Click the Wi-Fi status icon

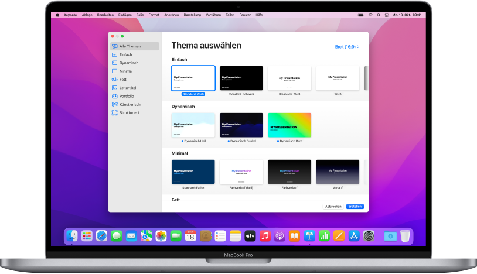[x=370, y=15]
